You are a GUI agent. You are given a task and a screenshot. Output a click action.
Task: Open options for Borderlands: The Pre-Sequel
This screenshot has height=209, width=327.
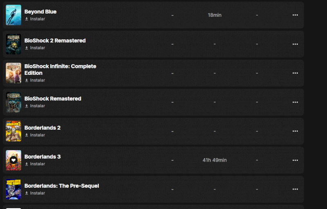click(x=295, y=189)
